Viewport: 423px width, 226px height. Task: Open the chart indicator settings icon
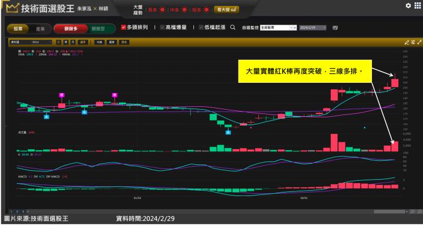[x=413, y=42]
